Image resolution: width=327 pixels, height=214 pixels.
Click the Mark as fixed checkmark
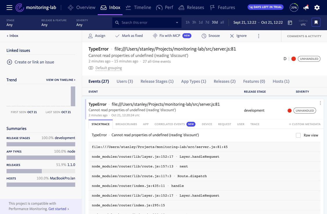117,36
